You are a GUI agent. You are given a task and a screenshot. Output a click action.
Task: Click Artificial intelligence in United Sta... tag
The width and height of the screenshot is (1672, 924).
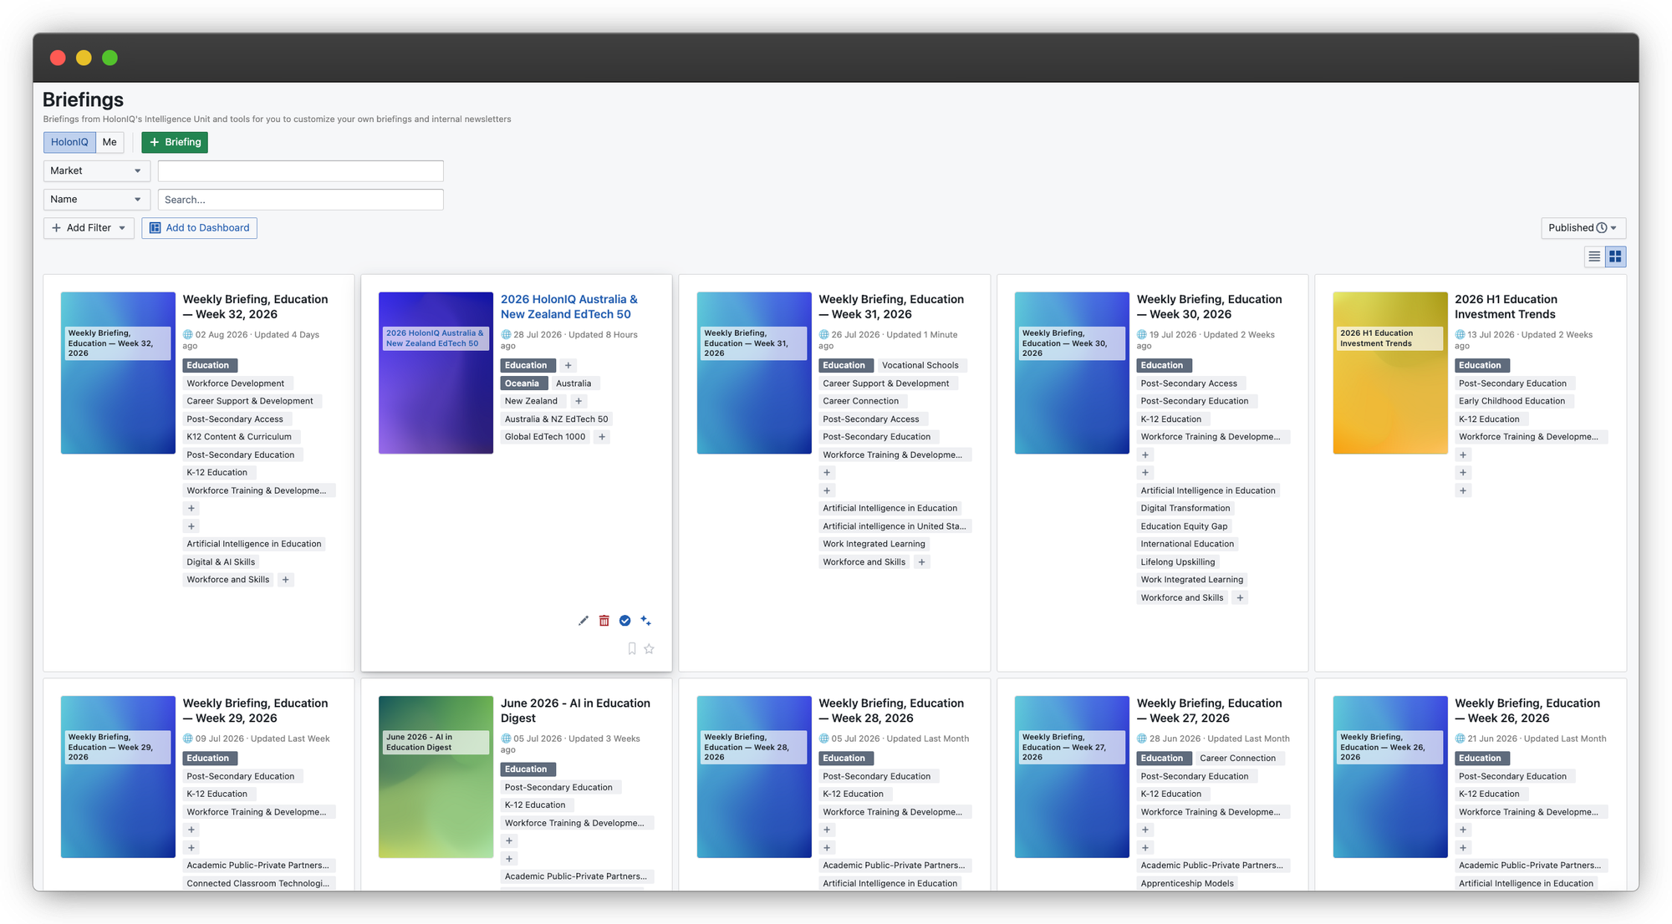895,526
